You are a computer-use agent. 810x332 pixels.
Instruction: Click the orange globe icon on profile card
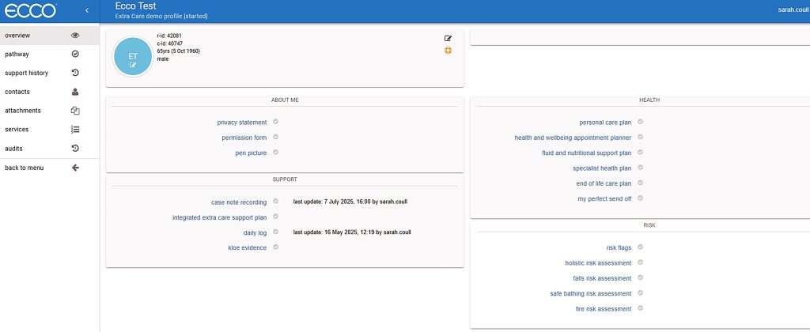tap(449, 51)
